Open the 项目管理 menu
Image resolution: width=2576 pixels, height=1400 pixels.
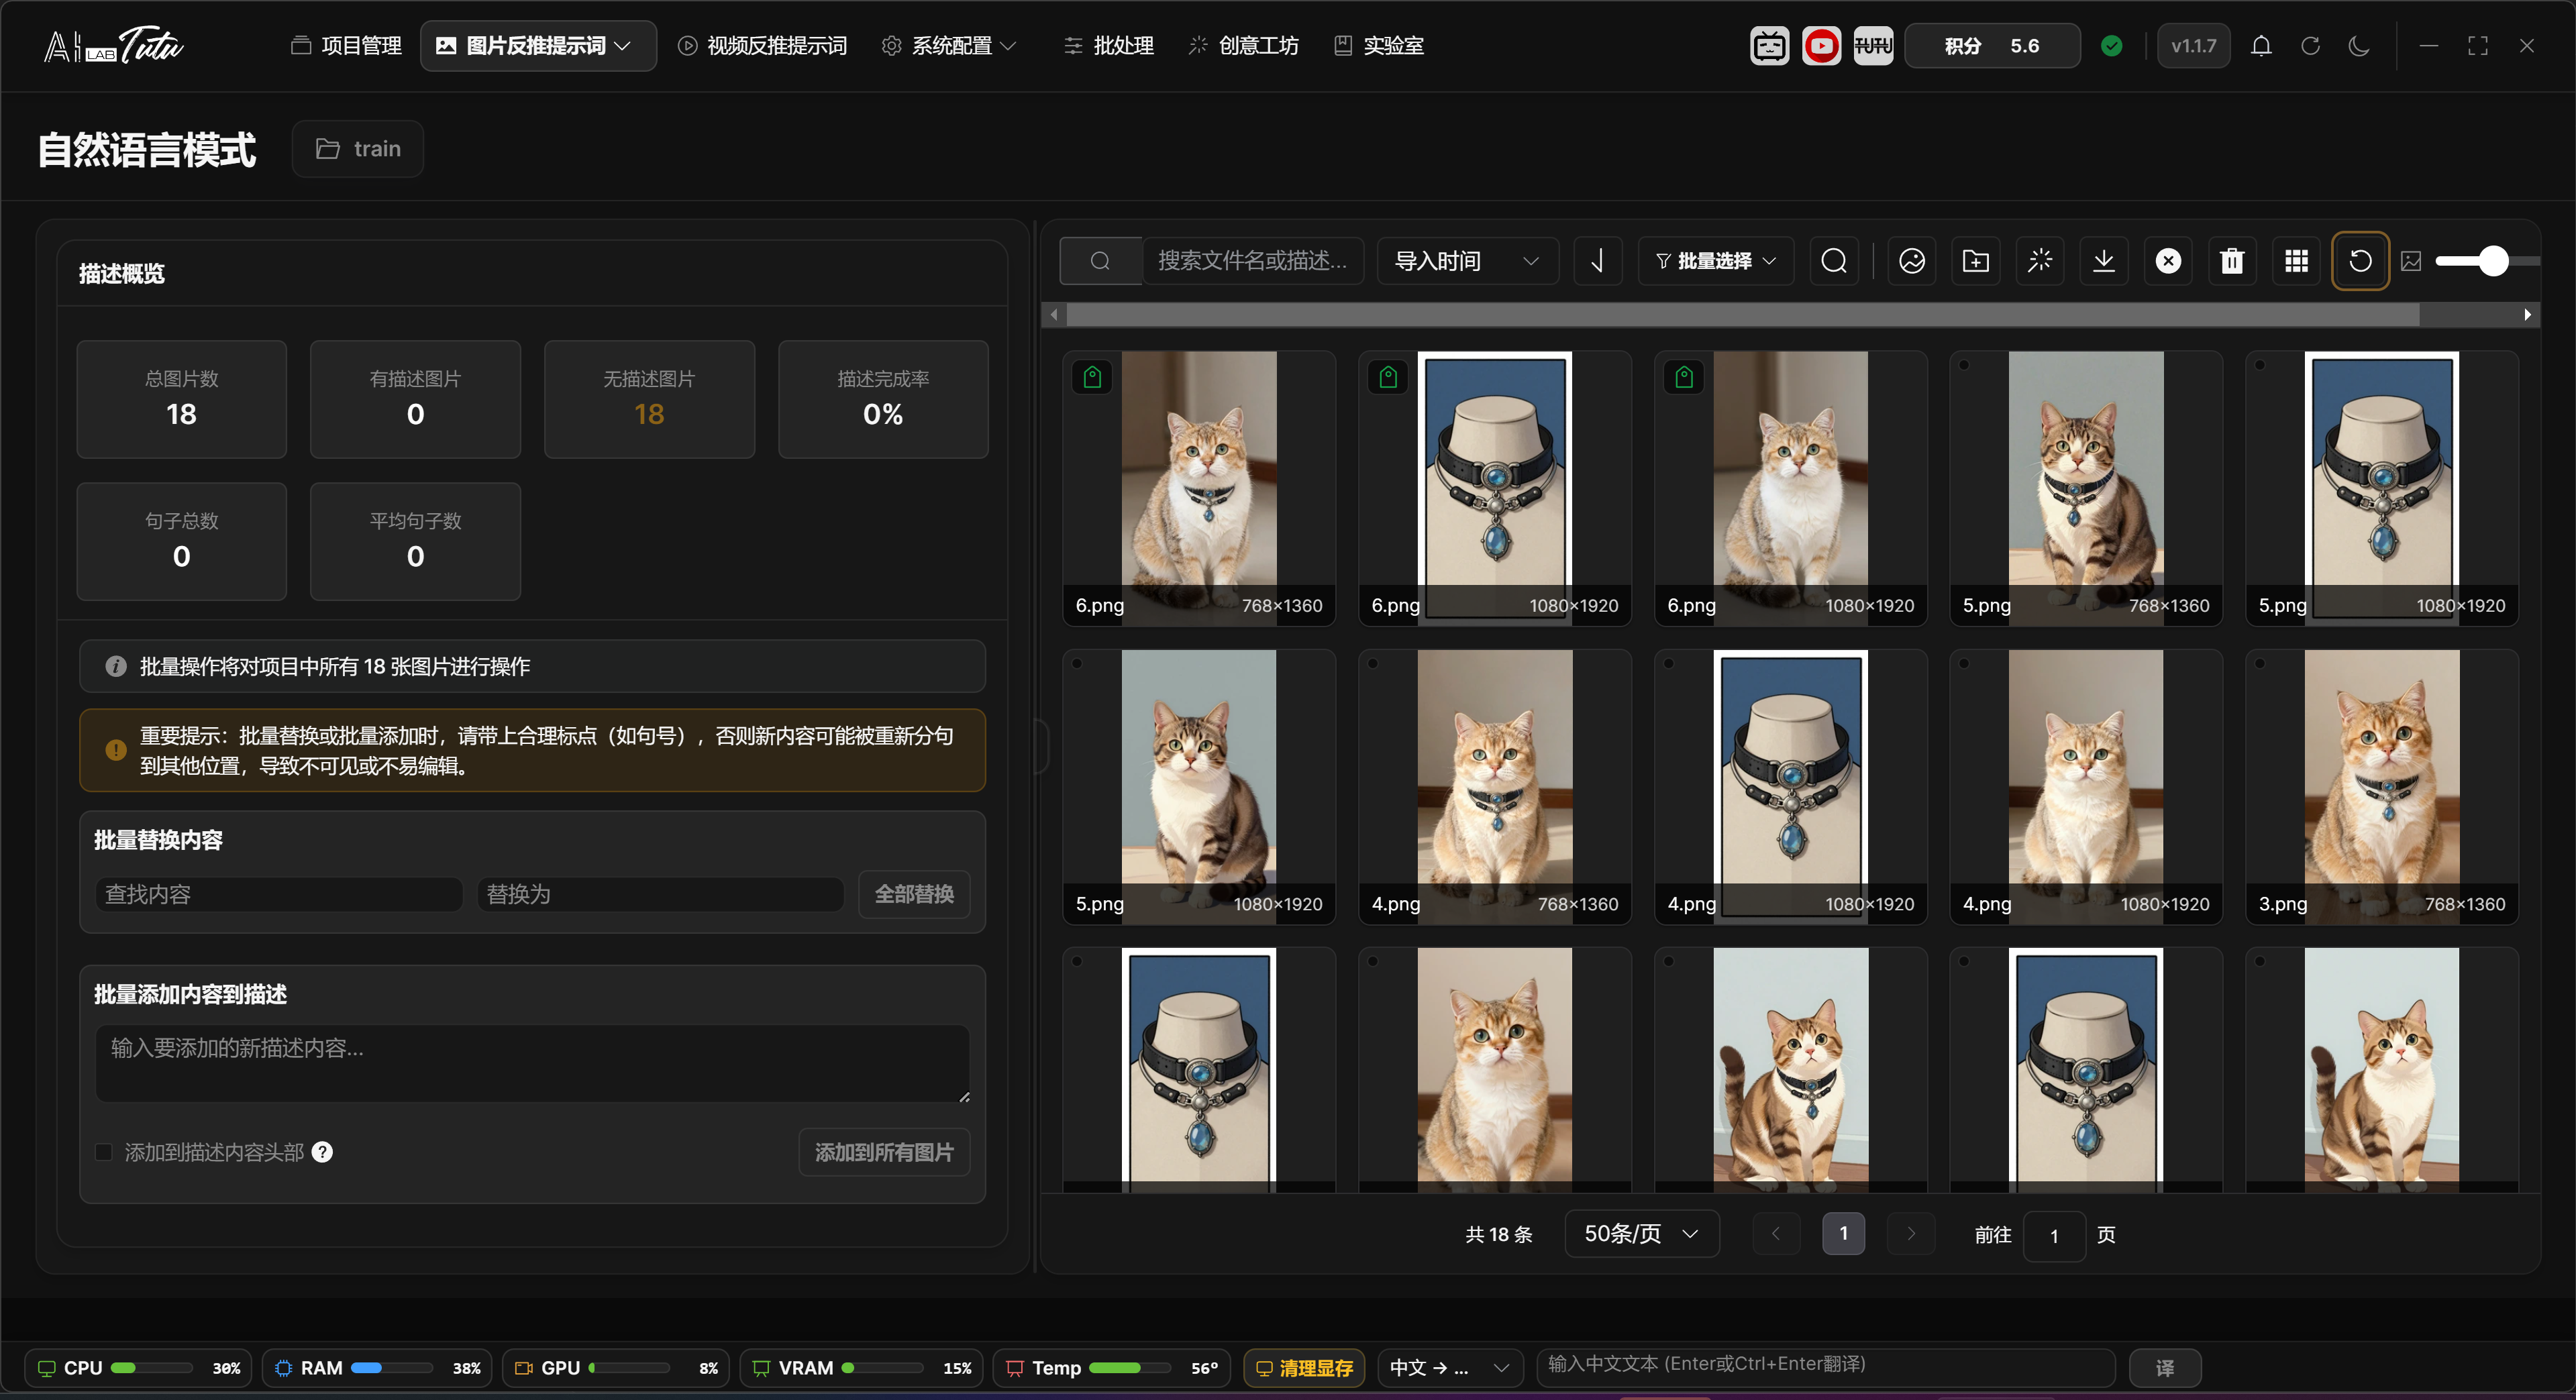pyautogui.click(x=346, y=46)
